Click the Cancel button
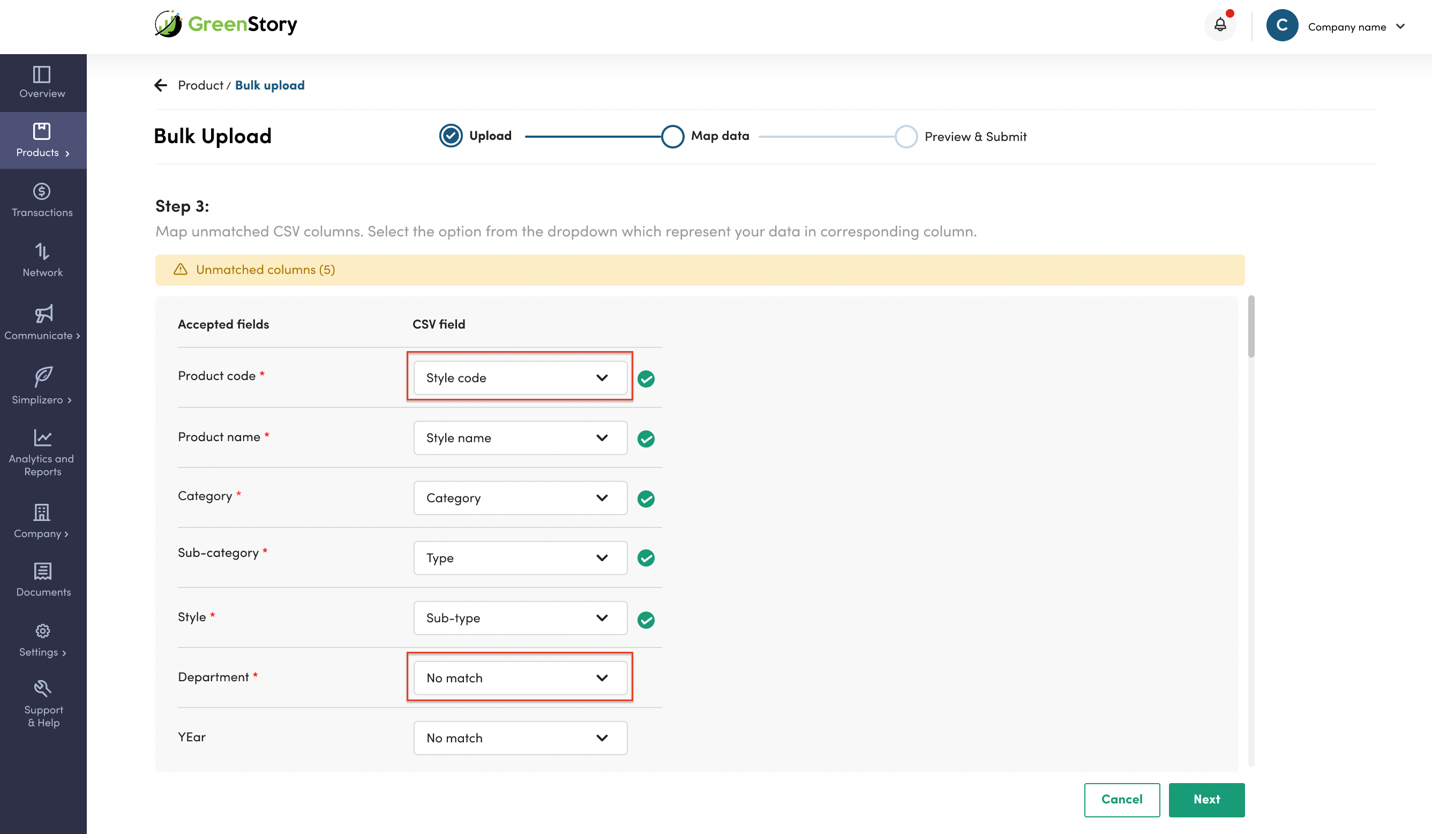This screenshot has height=834, width=1432. click(x=1121, y=799)
